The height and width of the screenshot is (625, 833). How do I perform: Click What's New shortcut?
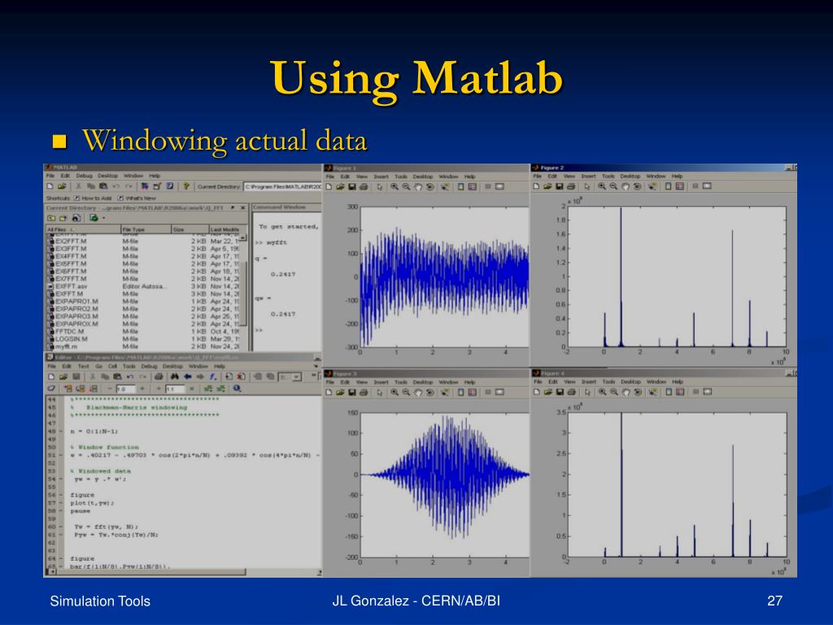[x=137, y=199]
